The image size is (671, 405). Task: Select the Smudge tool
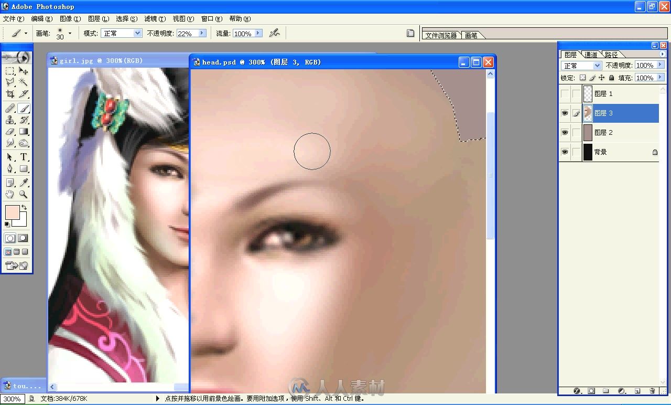pyautogui.click(x=10, y=143)
